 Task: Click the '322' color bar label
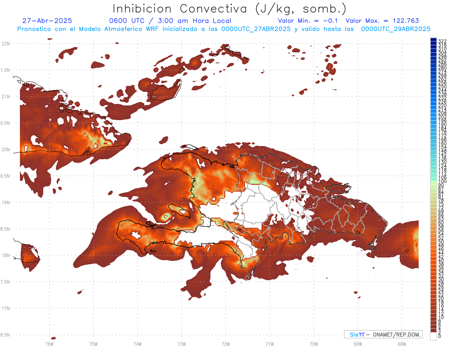click(x=442, y=41)
